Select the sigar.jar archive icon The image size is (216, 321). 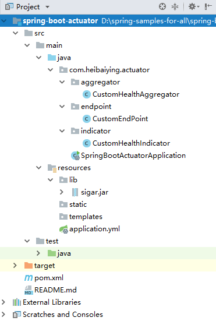[75, 192]
